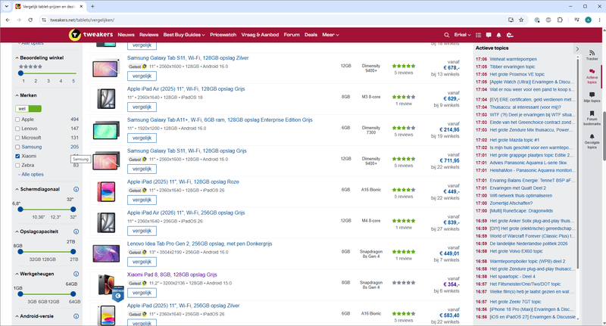Open Lenovo Idea Tab Pro Gen 2 link
The image size is (606, 326).
199,244
